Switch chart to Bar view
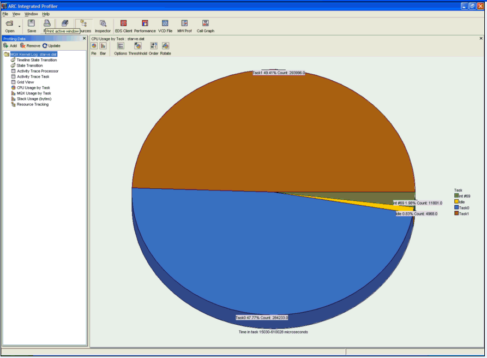The width and height of the screenshot is (487, 358). click(x=103, y=47)
